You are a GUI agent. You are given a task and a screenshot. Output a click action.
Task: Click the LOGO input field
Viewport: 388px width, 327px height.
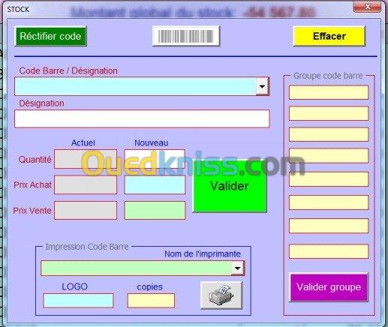click(x=78, y=300)
